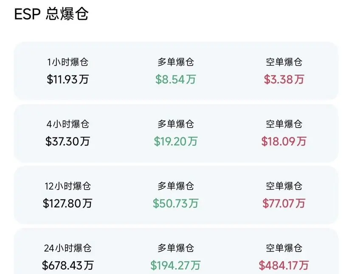Image resolution: width=352 pixels, height=274 pixels.
Task: Tap 多单爆仓 label in 24-hour card
Action: pos(176,248)
